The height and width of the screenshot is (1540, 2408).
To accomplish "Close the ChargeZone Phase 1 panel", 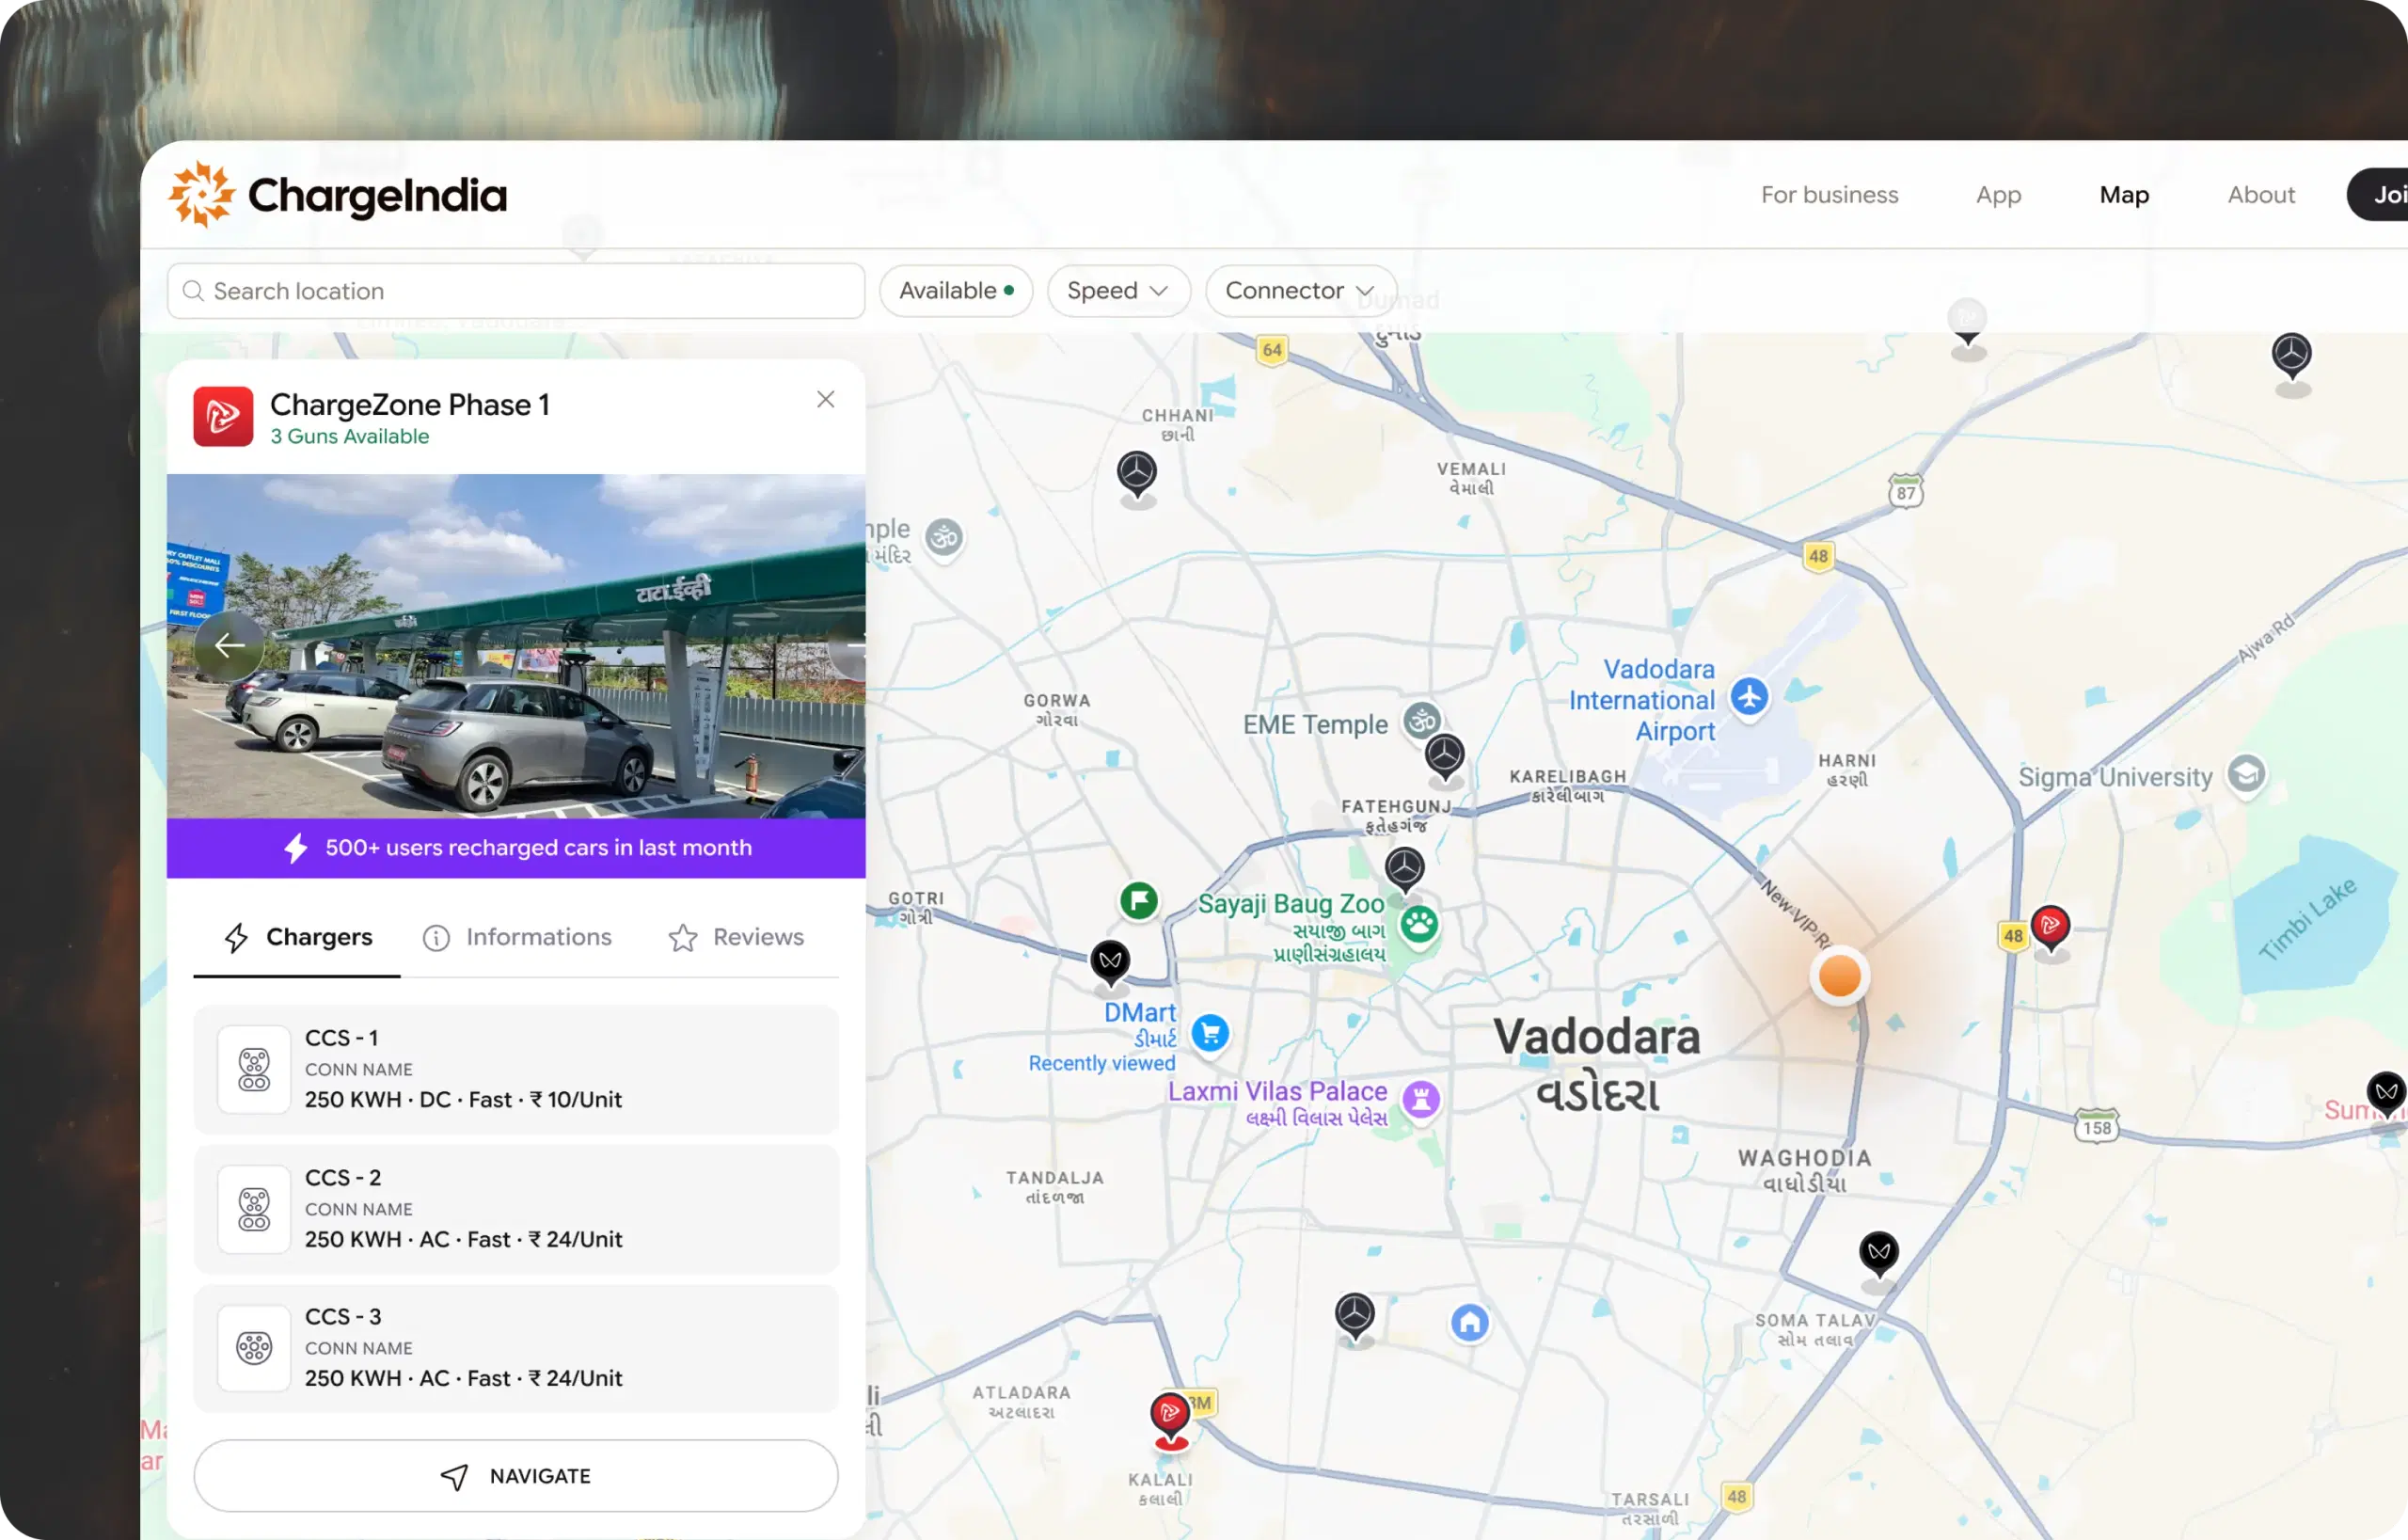I will (825, 400).
